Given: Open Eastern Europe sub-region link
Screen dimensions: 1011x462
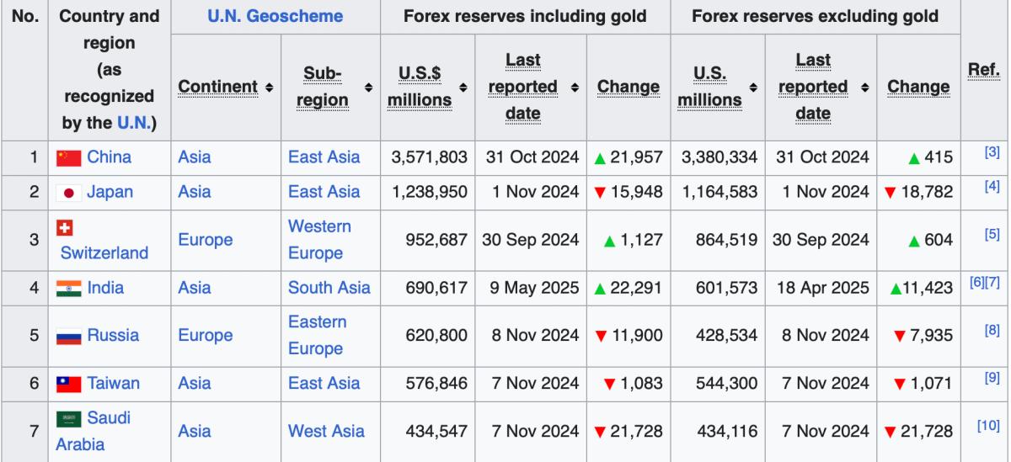Looking at the screenshot, I should point(317,337).
